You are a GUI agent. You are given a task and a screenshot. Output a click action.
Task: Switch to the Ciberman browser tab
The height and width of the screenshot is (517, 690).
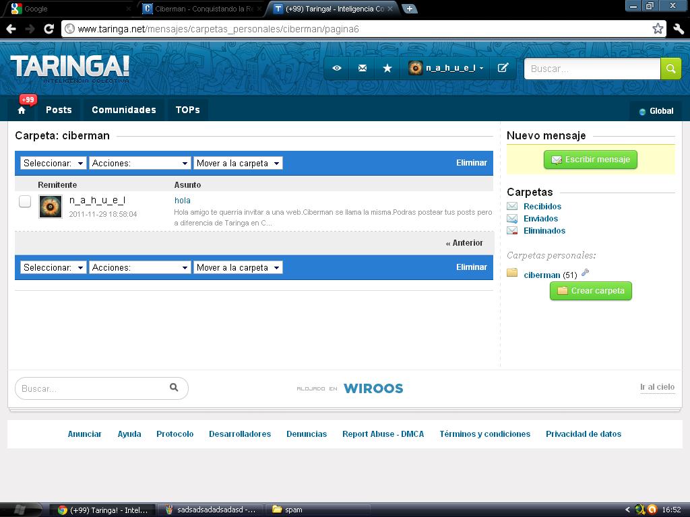coord(202,9)
